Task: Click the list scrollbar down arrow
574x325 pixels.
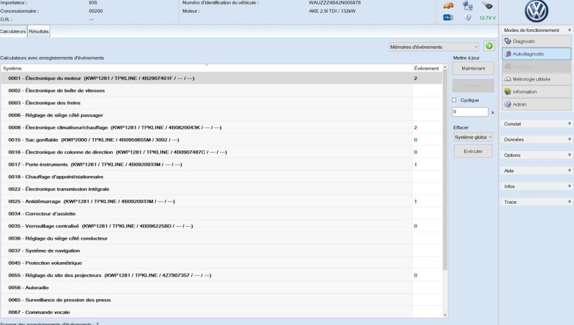Action: pos(445,315)
